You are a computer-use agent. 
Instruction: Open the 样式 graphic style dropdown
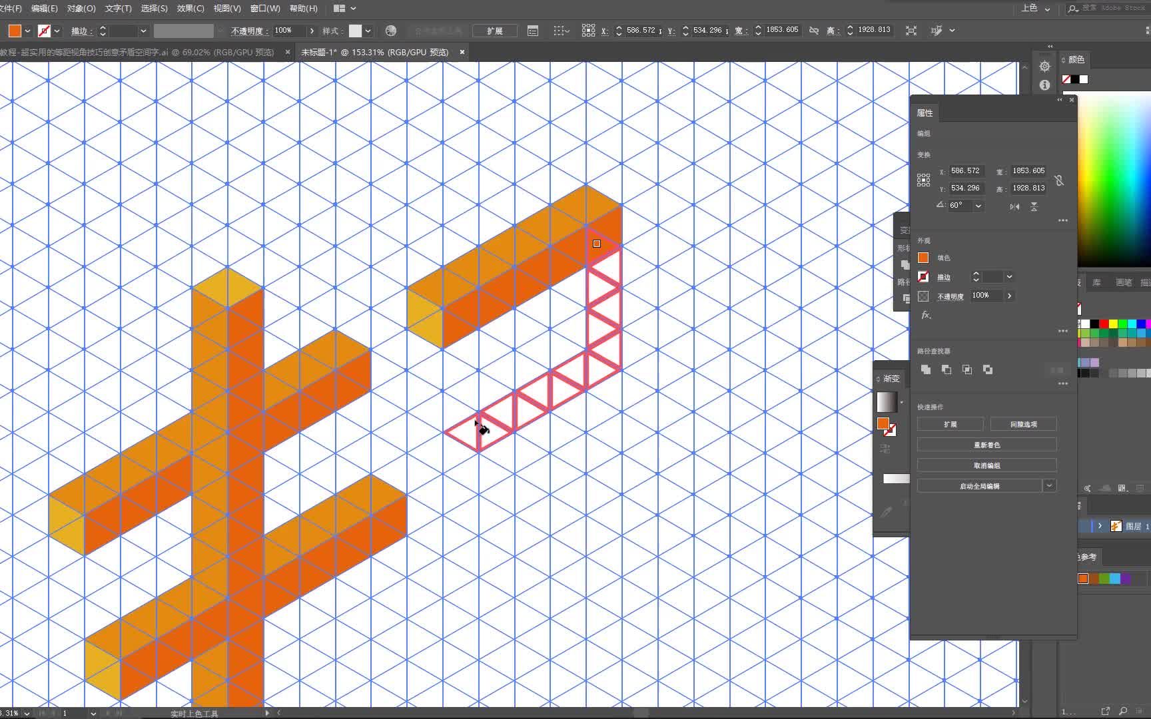pos(368,31)
